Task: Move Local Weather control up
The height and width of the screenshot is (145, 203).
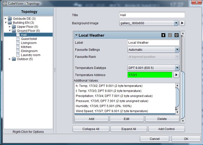Action: click(x=163, y=35)
